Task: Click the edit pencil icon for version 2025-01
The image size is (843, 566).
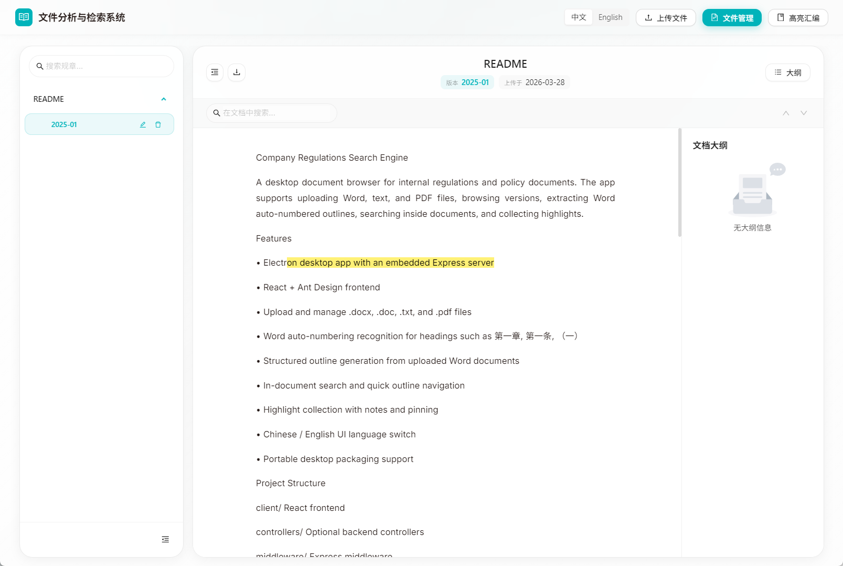Action: click(143, 125)
